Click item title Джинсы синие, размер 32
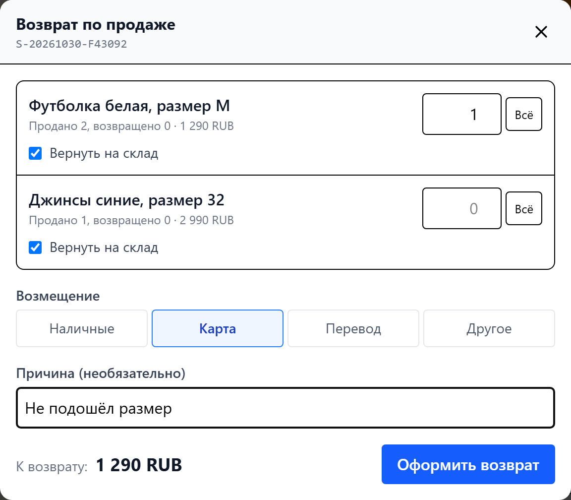Screen dimensions: 571x500 126,200
